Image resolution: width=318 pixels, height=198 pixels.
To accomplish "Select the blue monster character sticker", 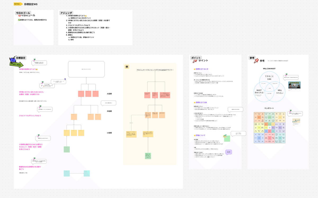I will click(13, 59).
